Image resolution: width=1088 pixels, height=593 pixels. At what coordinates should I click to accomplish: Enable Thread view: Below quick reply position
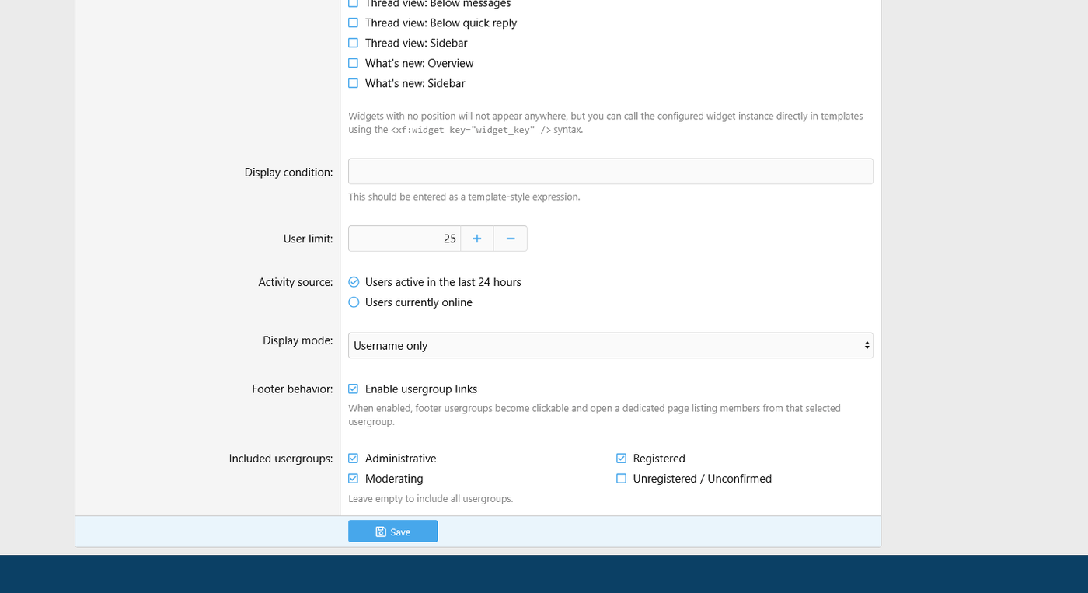coord(354,23)
